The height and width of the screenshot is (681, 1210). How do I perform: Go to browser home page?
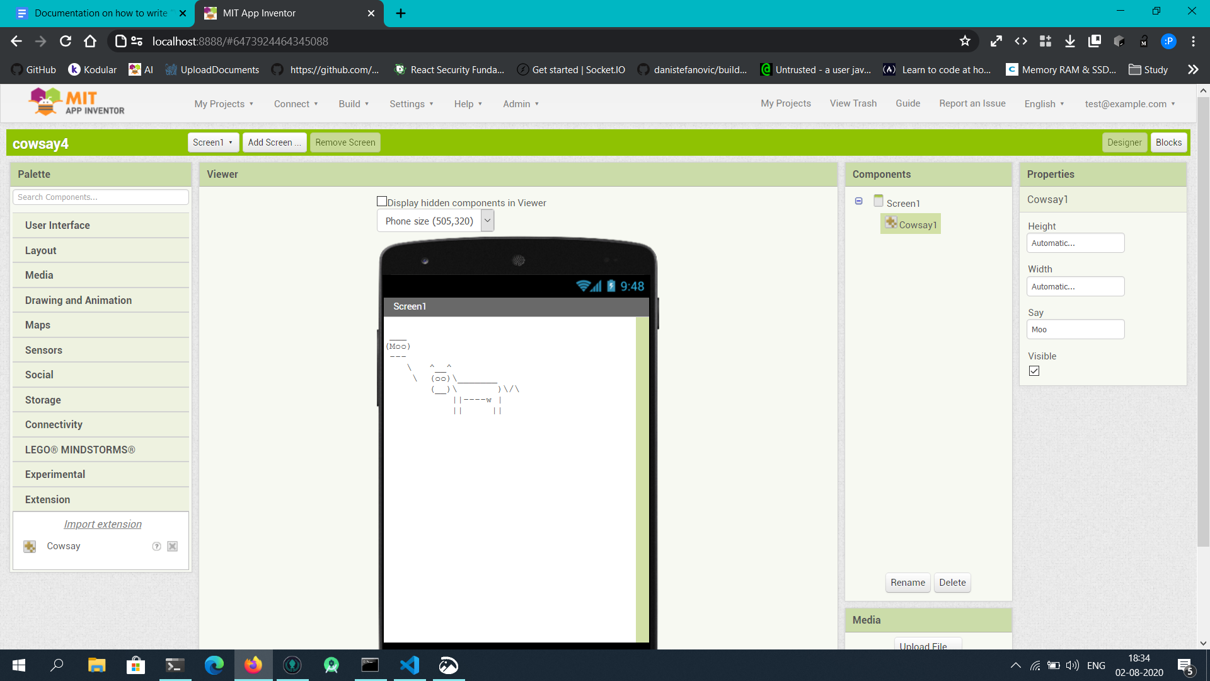tap(90, 41)
